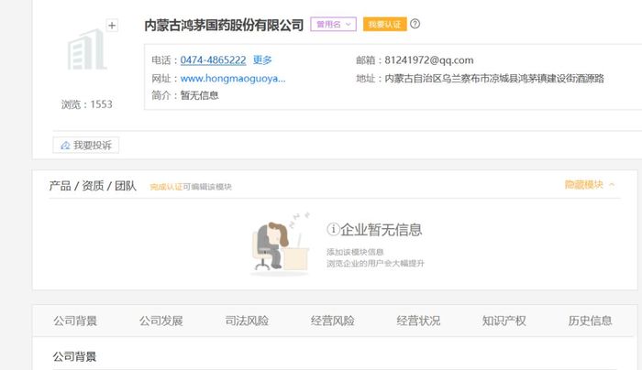642x370 pixels.
Task: Click the view count 浏览：1553
Action: (x=87, y=104)
